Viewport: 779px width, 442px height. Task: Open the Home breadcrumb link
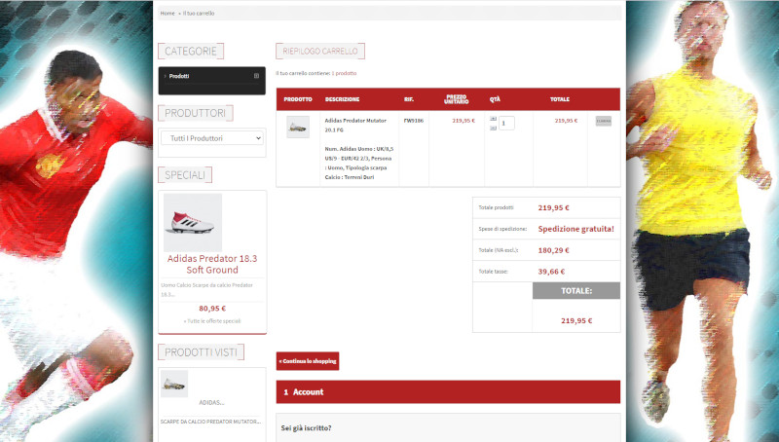[x=167, y=14]
